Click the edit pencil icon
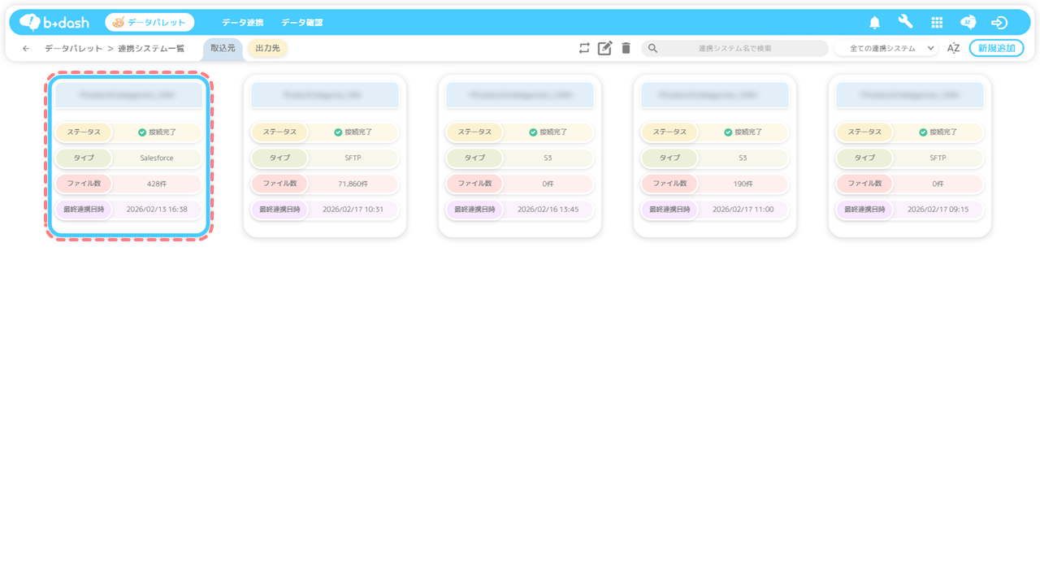This screenshot has width=1040, height=585. pyautogui.click(x=604, y=48)
